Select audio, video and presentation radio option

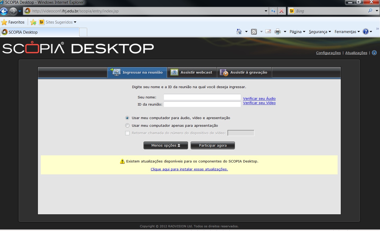tap(127, 118)
